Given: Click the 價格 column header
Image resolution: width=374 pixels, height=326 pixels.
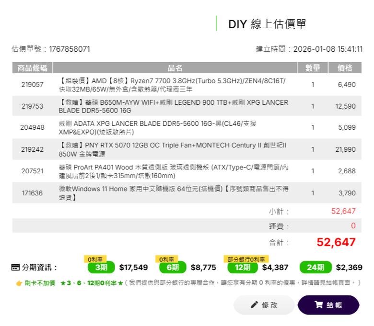Looking at the screenshot, I should click(x=345, y=68).
